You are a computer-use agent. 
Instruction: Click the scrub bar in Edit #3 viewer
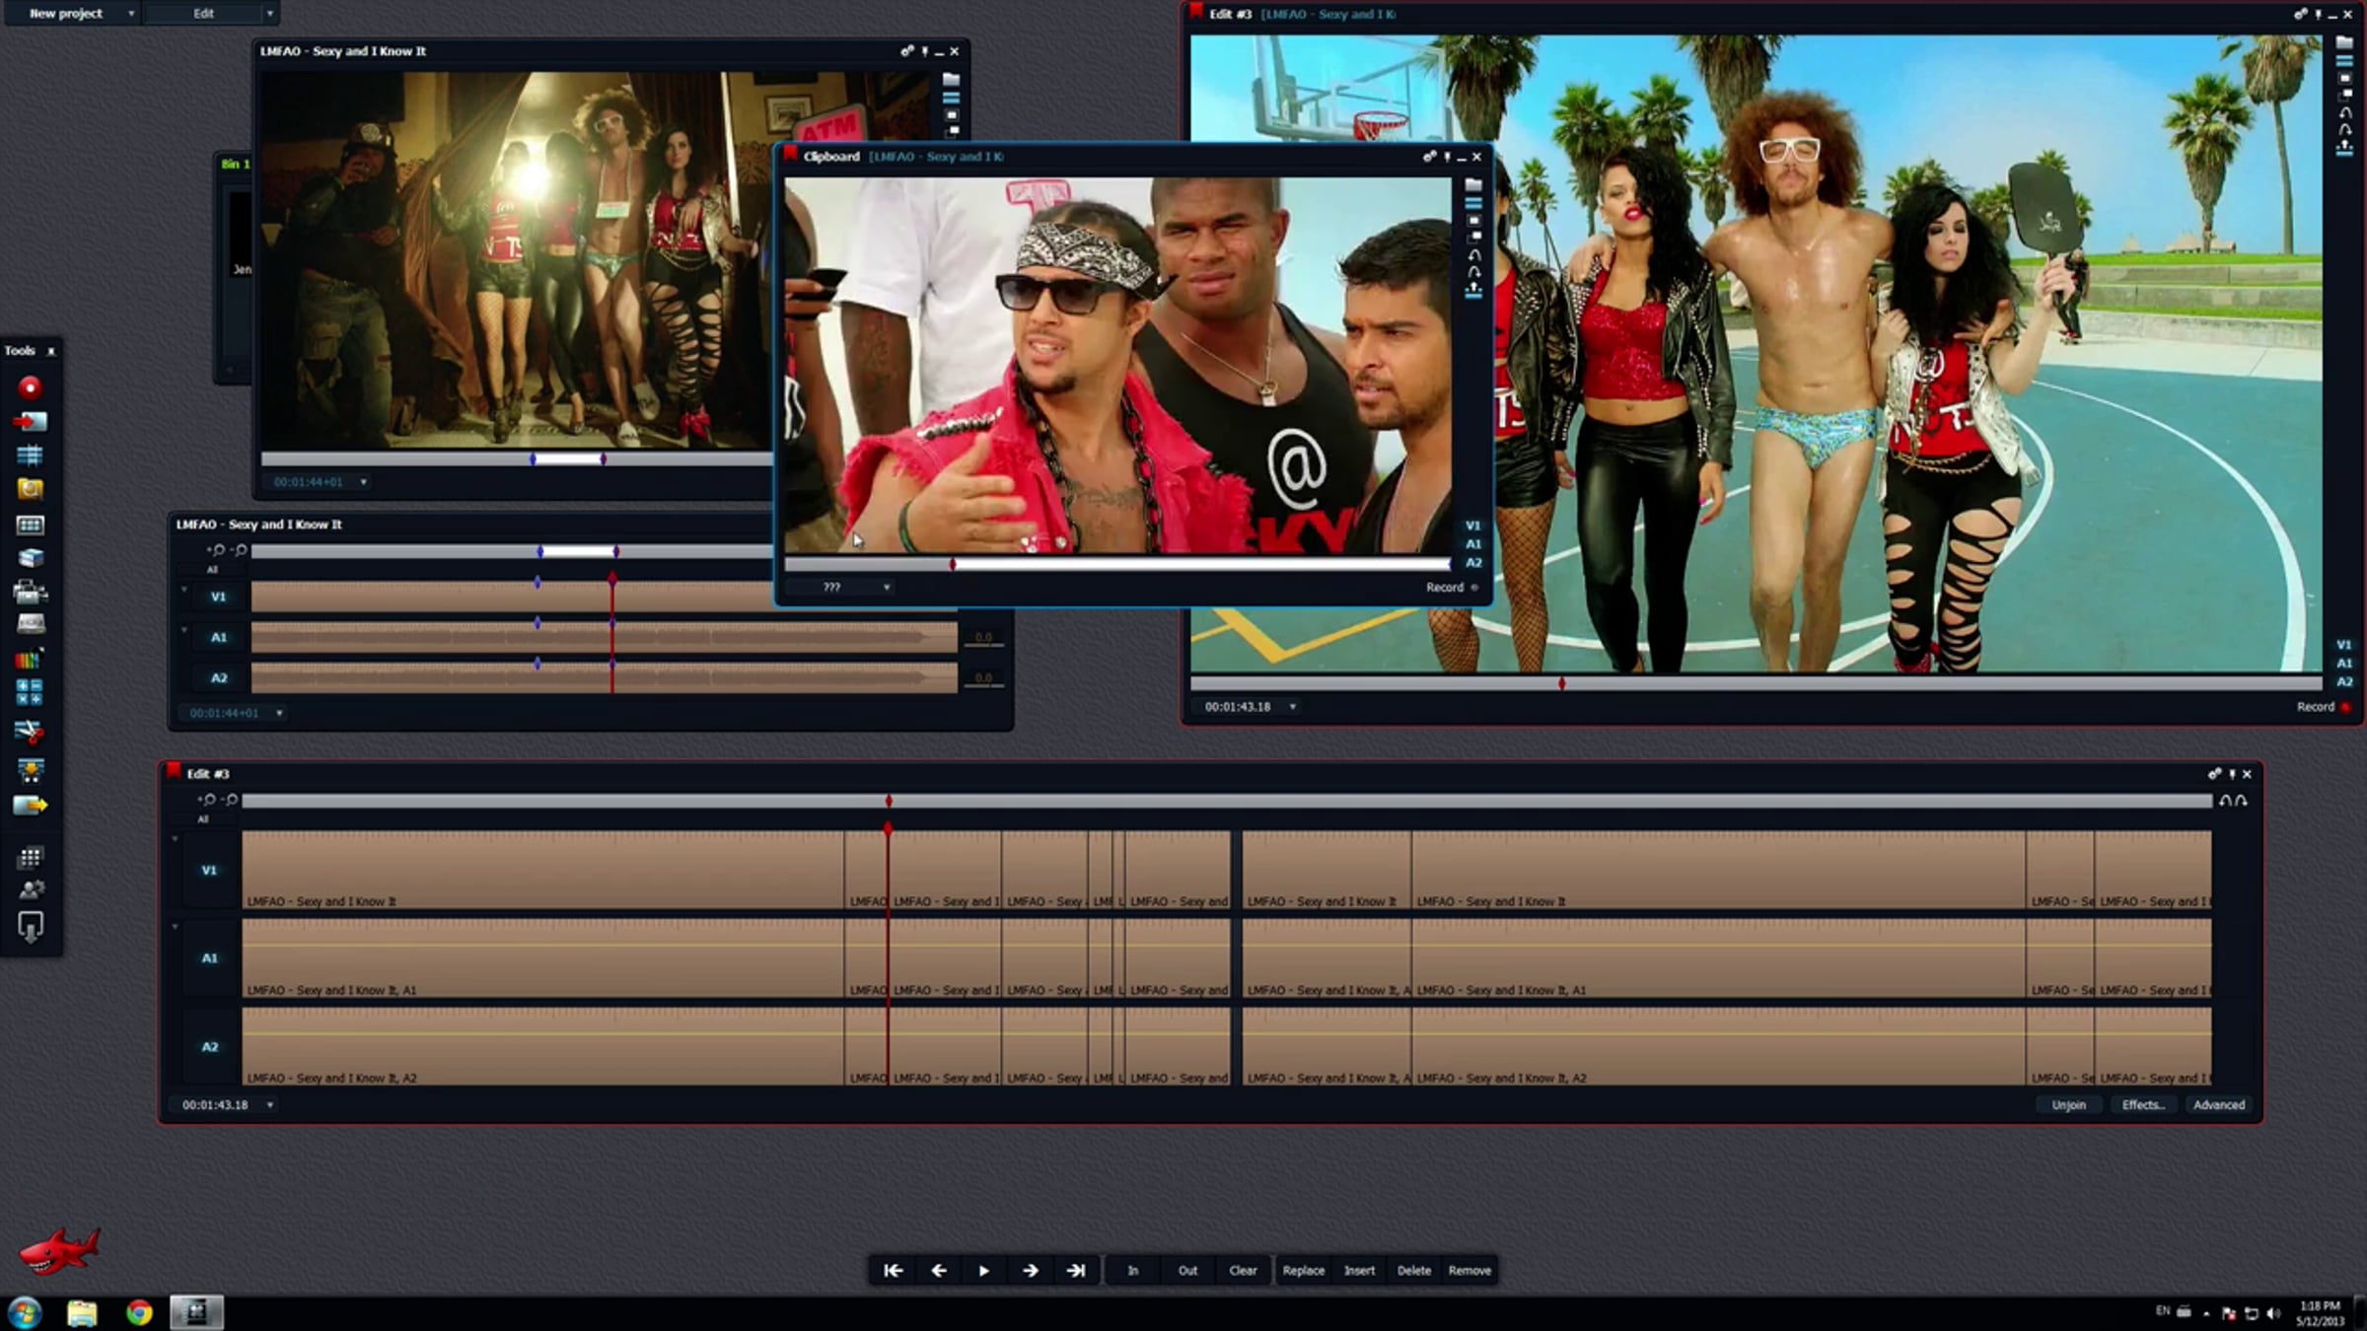coord(1756,683)
